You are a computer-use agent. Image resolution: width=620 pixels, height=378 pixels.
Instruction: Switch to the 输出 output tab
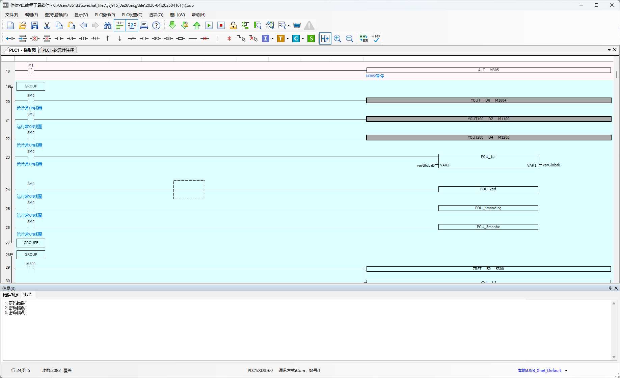coord(27,295)
